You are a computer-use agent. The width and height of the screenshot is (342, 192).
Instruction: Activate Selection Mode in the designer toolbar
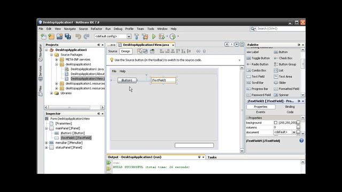tap(139, 51)
